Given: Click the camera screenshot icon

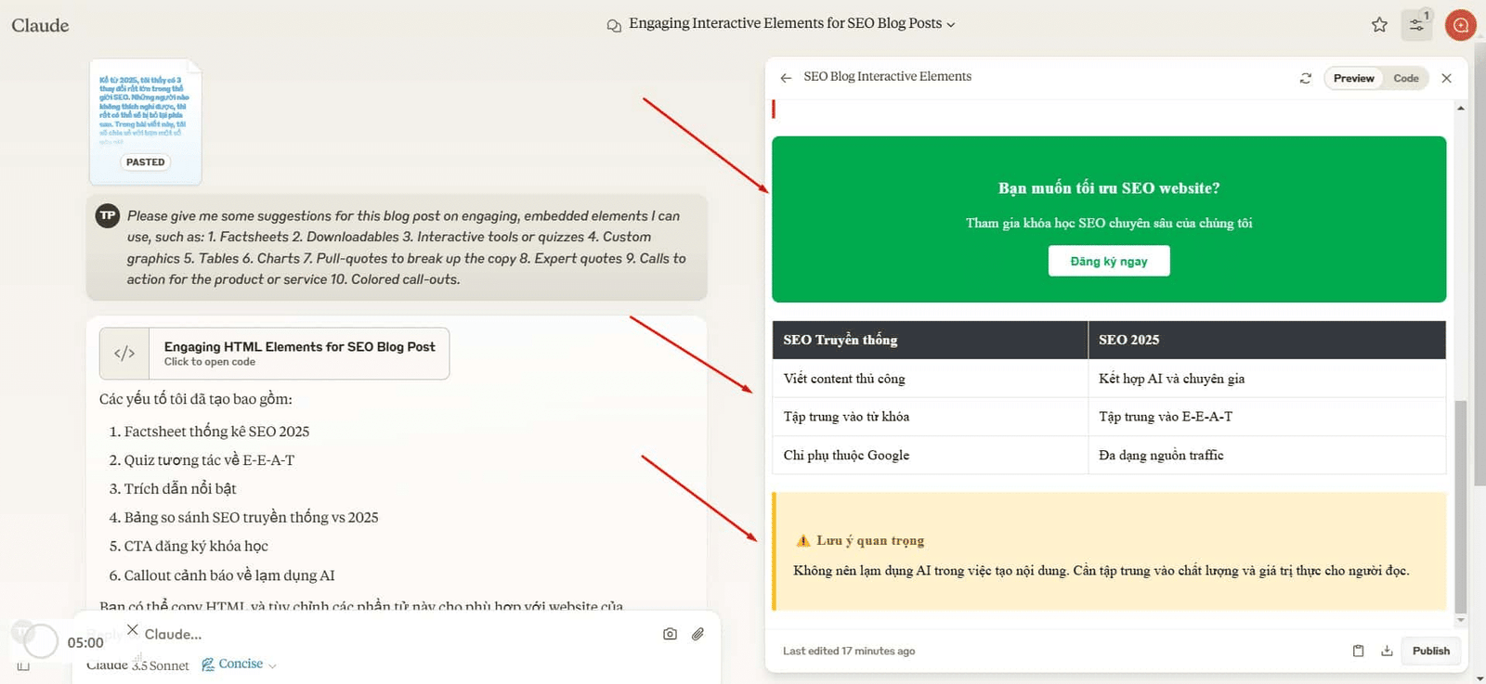Looking at the screenshot, I should (670, 634).
